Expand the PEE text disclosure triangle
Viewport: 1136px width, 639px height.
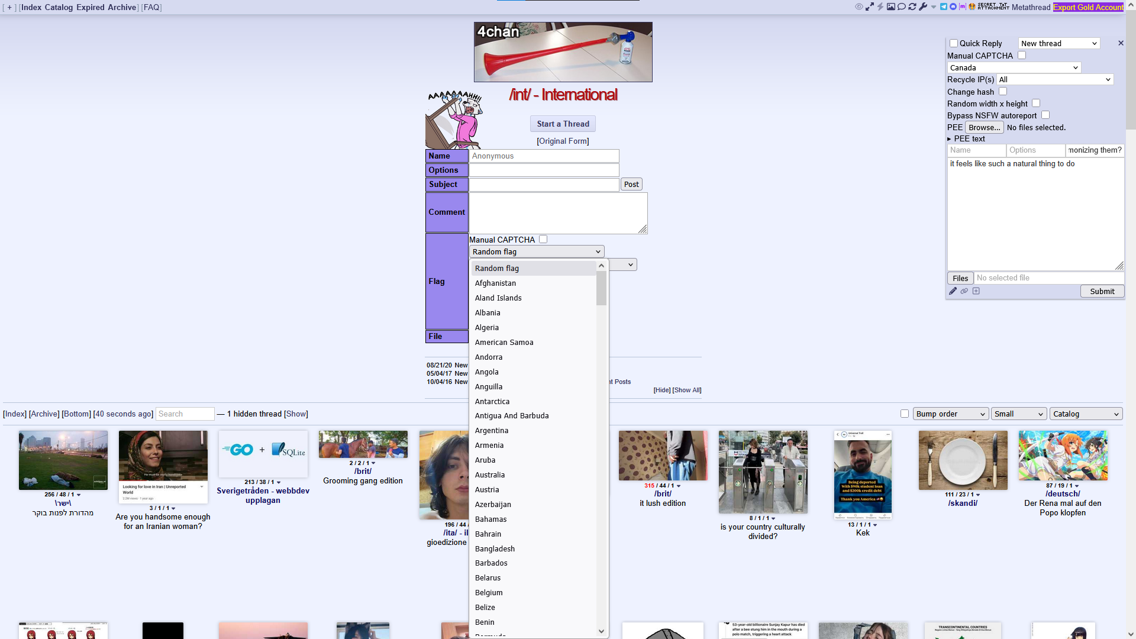949,139
